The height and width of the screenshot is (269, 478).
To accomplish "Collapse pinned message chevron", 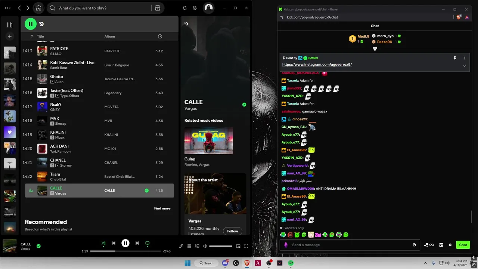I will coord(465,66).
